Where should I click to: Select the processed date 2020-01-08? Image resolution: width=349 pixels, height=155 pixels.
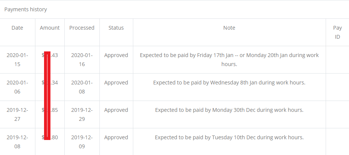click(82, 87)
